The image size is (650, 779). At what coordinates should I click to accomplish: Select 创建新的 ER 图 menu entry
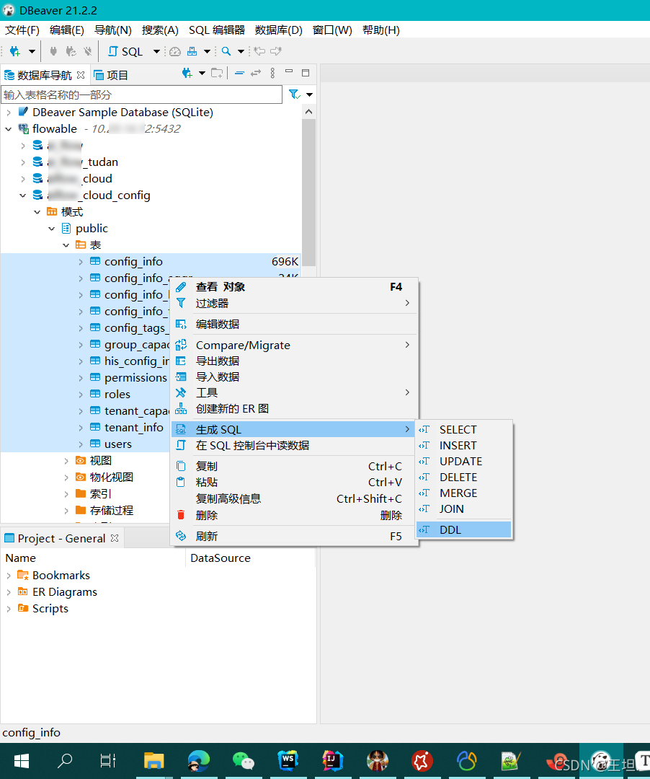point(295,408)
